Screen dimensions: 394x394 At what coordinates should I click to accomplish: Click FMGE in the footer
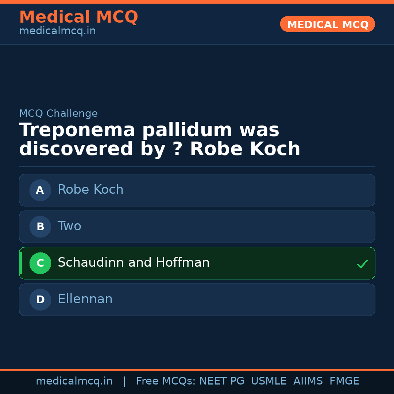(x=344, y=381)
